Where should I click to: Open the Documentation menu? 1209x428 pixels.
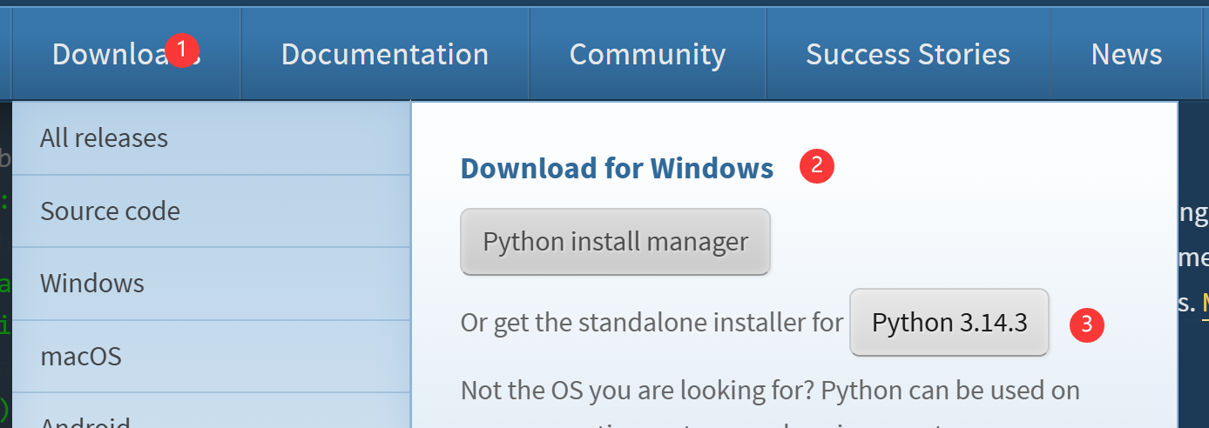click(385, 54)
